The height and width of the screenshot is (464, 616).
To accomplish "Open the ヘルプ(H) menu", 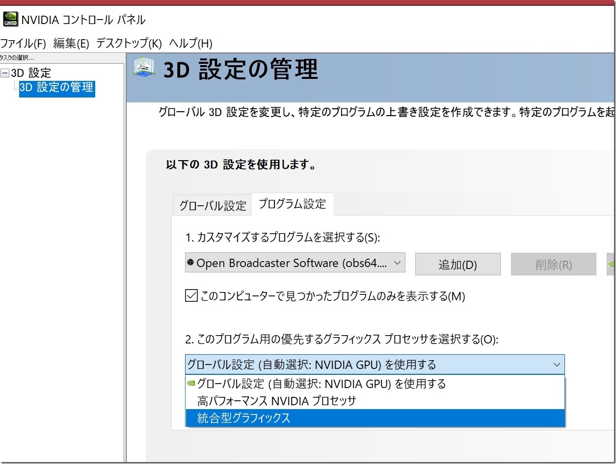I will 190,43.
